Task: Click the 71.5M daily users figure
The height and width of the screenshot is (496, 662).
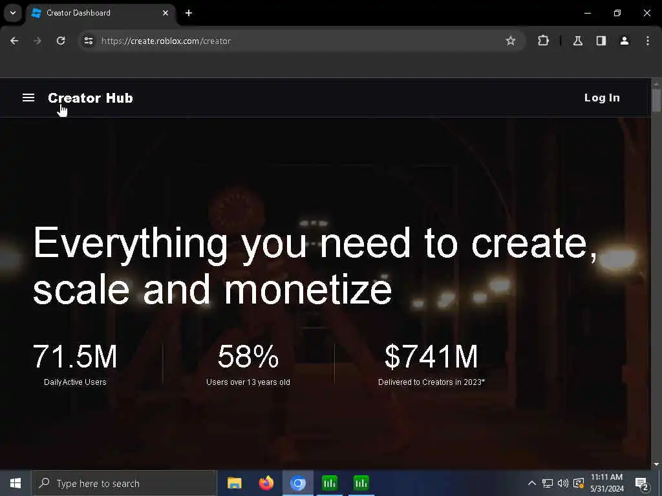Action: [x=75, y=356]
